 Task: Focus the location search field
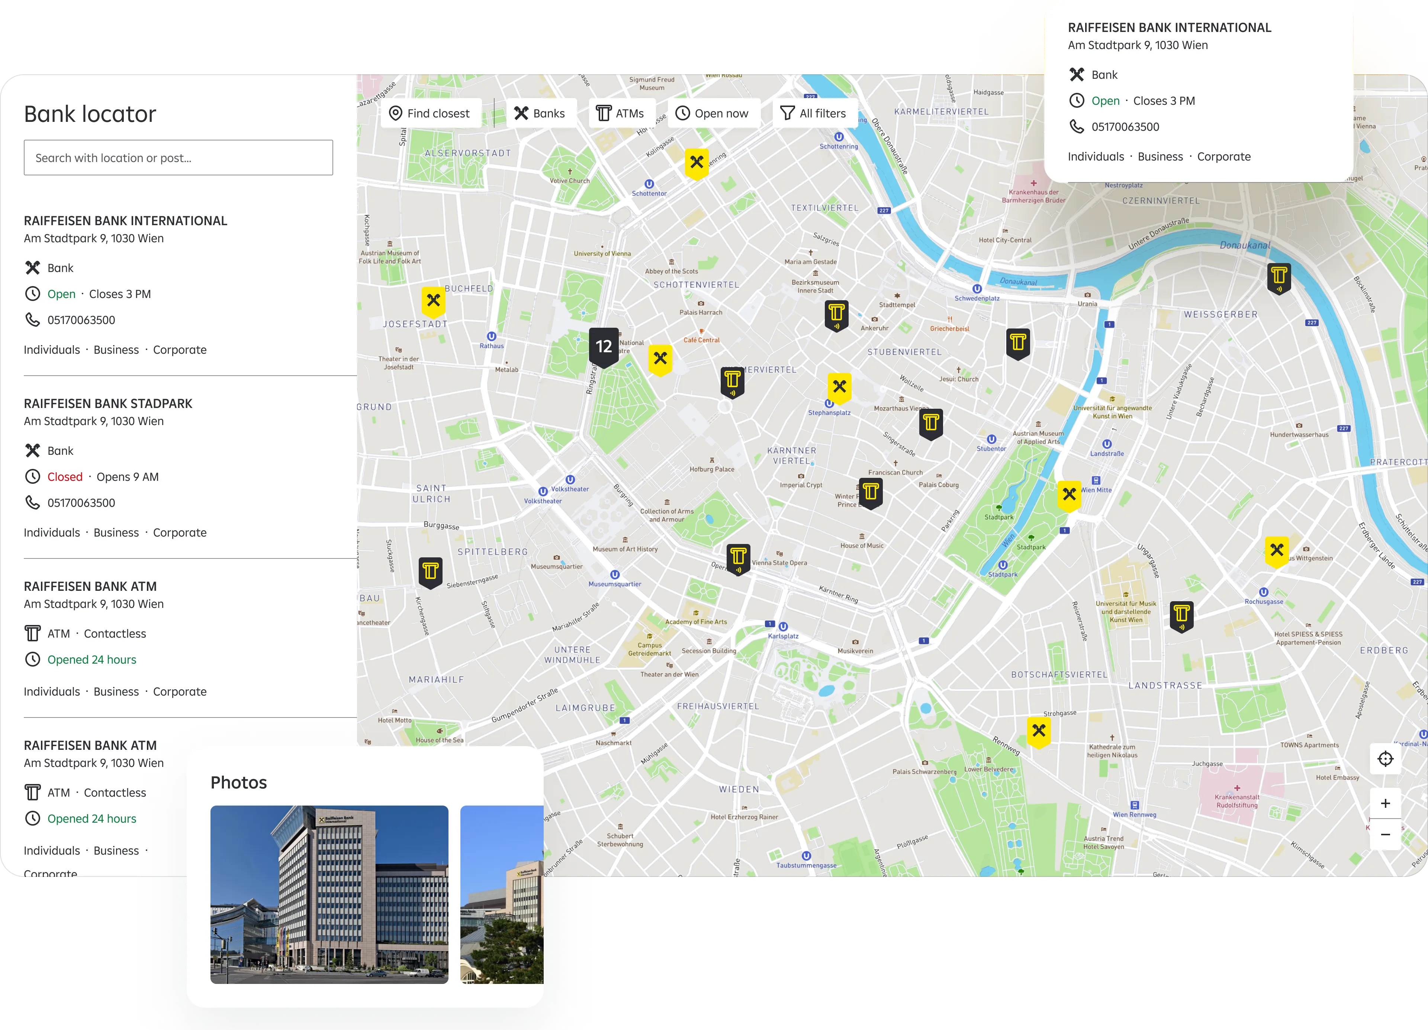click(178, 158)
